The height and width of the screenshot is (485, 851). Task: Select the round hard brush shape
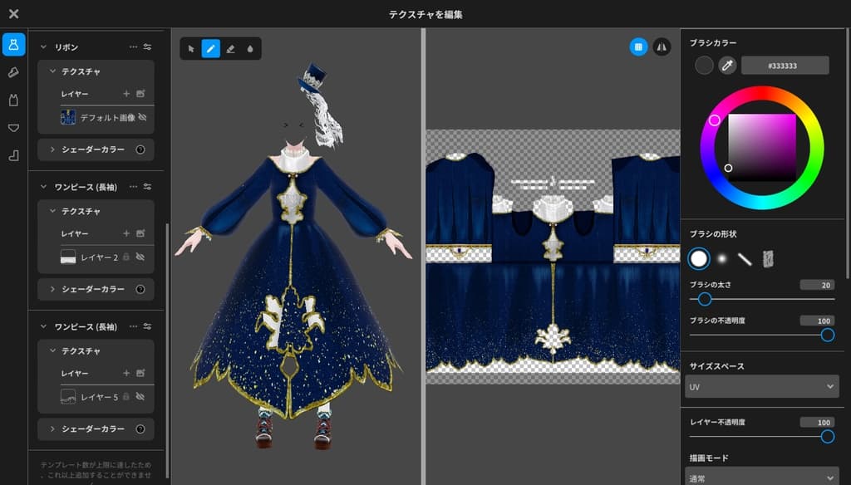[698, 259]
